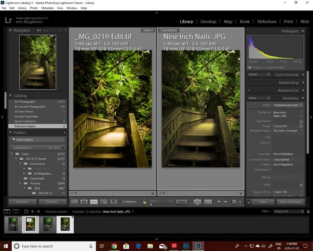Image resolution: width=313 pixels, height=251 pixels.
Task: Go back with filmstrip left arrow
Action: point(33,211)
